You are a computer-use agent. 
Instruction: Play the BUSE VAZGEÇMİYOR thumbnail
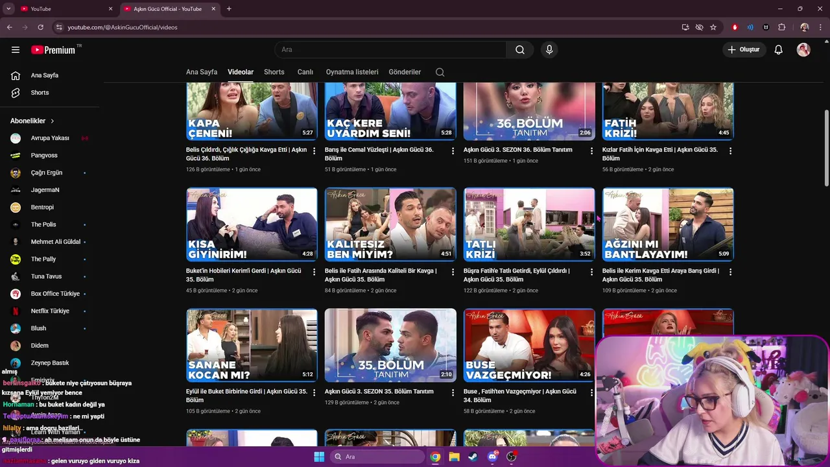click(x=529, y=346)
